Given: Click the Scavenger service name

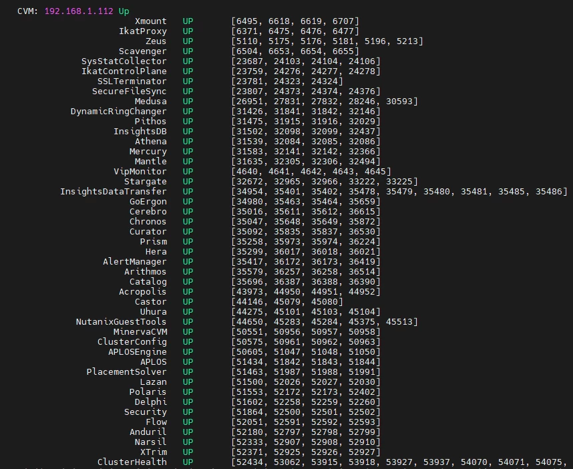Looking at the screenshot, I should click(x=142, y=51).
